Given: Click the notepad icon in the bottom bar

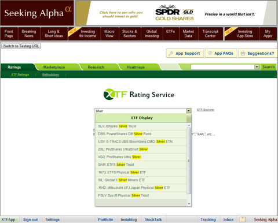Looking at the screenshot, I should click(x=243, y=220).
